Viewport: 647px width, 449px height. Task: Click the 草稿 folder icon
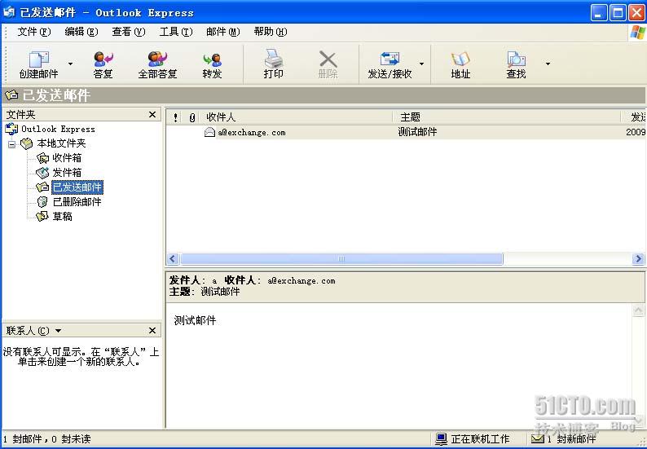point(42,216)
